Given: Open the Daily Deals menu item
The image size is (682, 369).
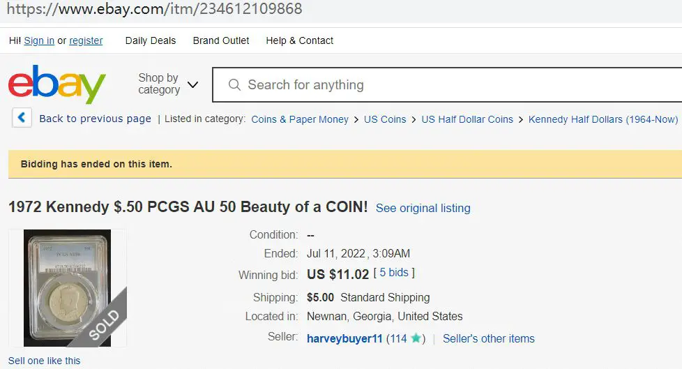Looking at the screenshot, I should (151, 40).
